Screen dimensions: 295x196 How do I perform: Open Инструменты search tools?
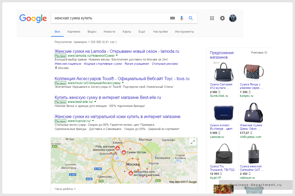[184, 32]
